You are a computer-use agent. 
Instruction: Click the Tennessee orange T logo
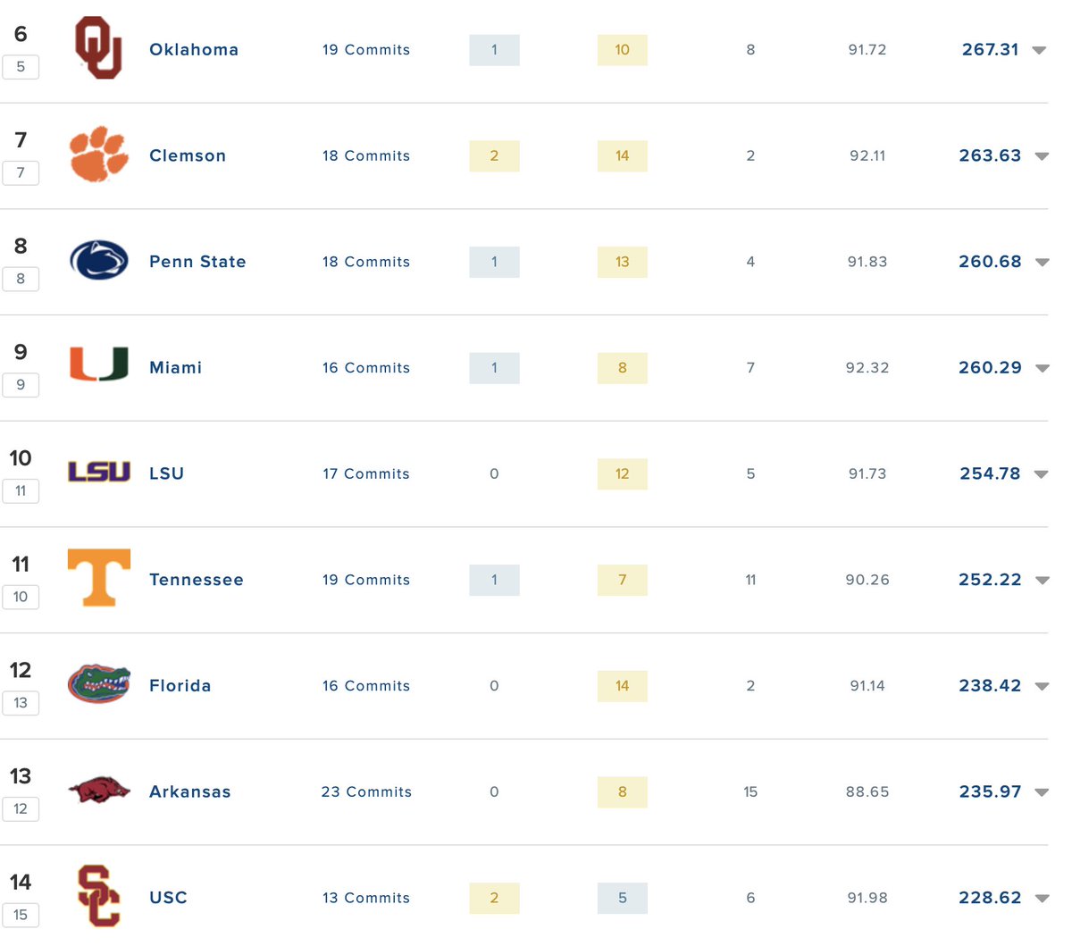pyautogui.click(x=99, y=578)
